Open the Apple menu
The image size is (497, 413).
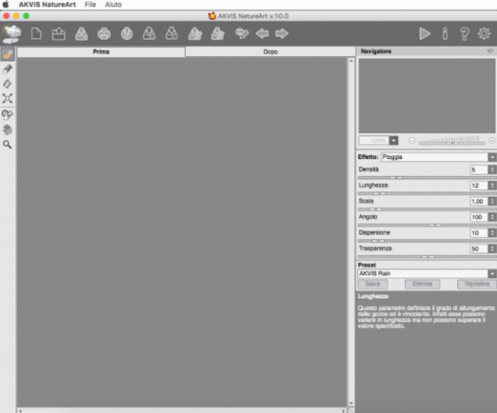click(x=6, y=4)
